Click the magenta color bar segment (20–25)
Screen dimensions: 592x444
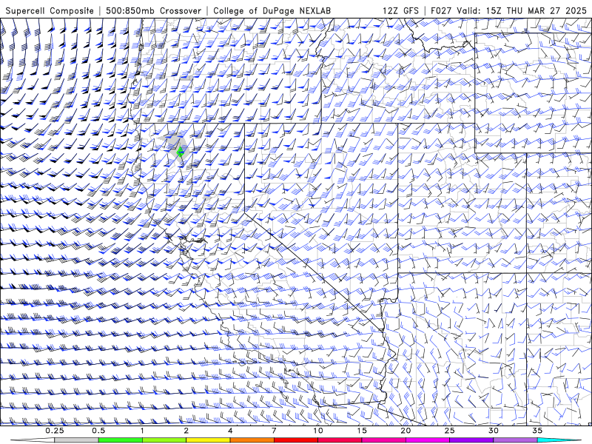coord(428,440)
